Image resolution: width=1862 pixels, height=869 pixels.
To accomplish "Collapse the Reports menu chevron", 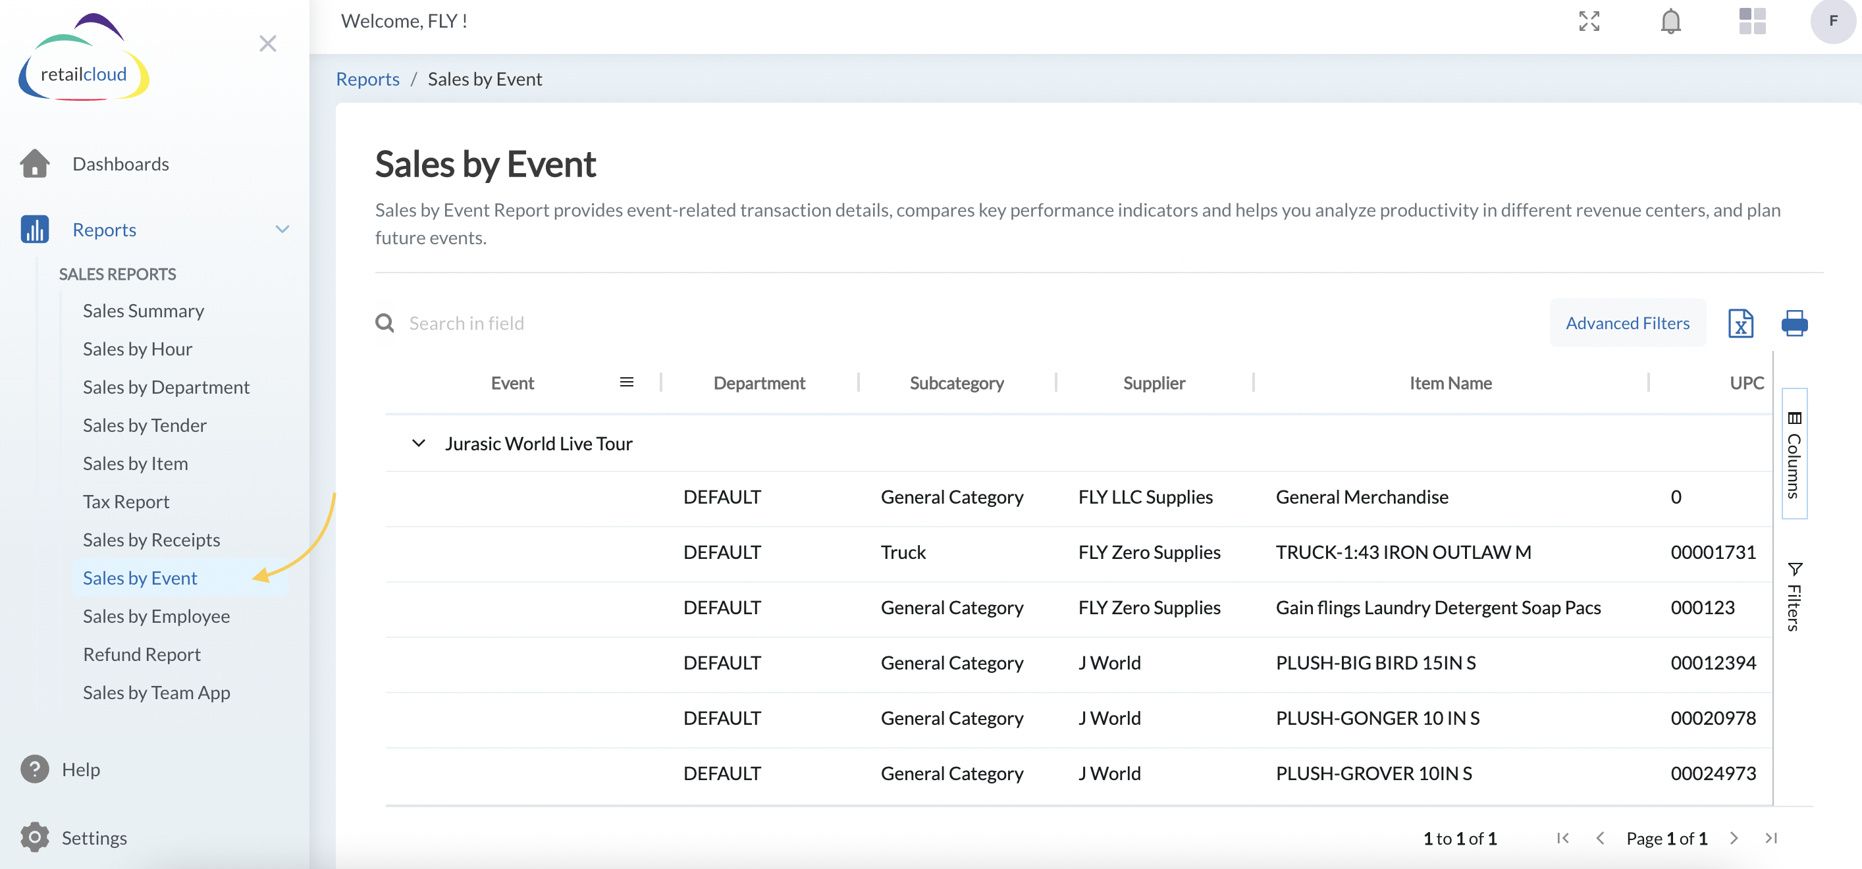I will point(282,229).
